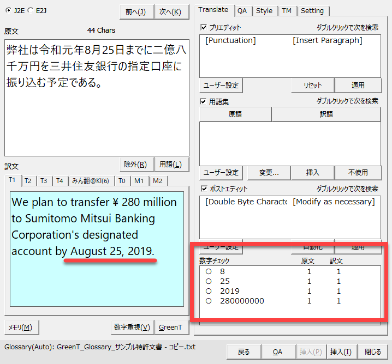Click the 次へ(K) next button
Image resolution: width=392 pixels, height=364 pixels.
[x=170, y=12]
